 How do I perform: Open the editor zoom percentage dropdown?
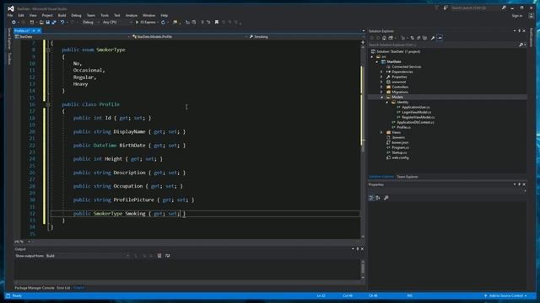pyautogui.click(x=23, y=242)
